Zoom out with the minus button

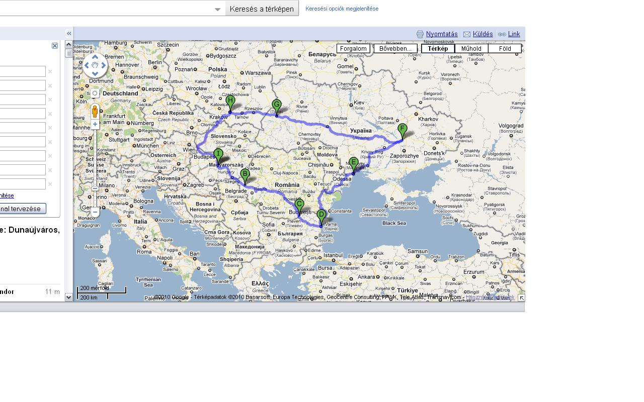(95, 212)
